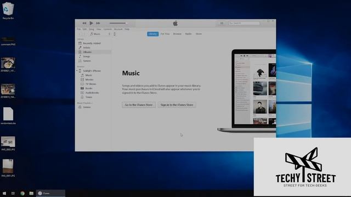Click the Movies film icon under device
This screenshot has height=197, width=351.
point(82,79)
